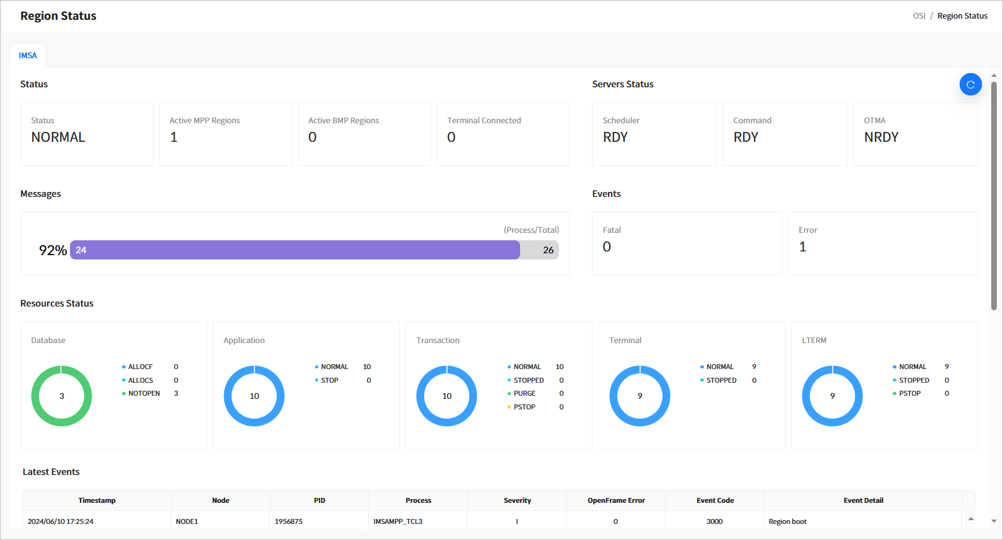Image resolution: width=1003 pixels, height=540 pixels.
Task: Switch to the IMSA tab
Action: click(28, 56)
